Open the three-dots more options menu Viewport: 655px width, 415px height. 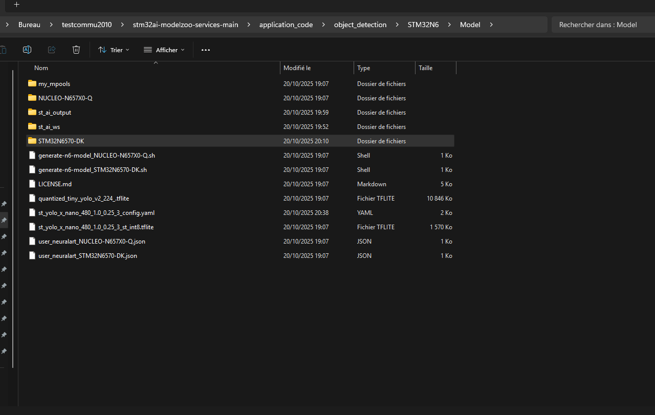coord(206,50)
